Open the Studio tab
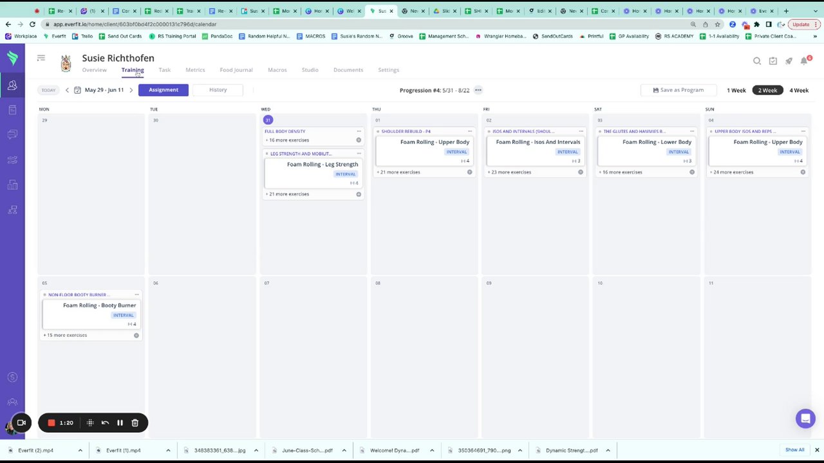This screenshot has width=824, height=463. coord(310,70)
